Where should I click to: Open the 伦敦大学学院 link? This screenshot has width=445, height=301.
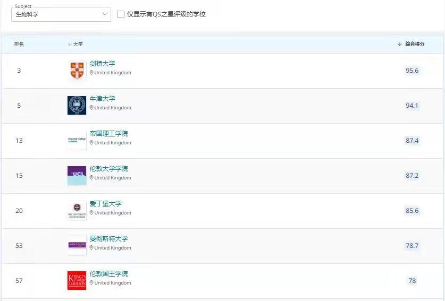click(x=108, y=169)
